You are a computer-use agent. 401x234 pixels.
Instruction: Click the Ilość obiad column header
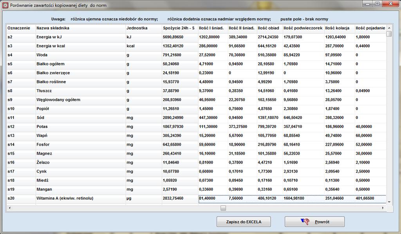270,28
